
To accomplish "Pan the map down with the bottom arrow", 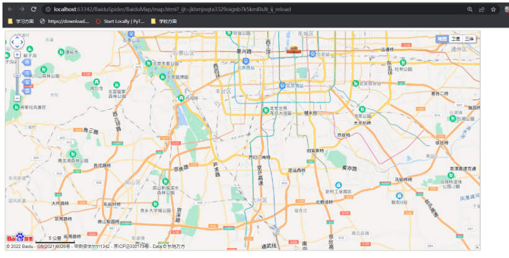I will [17, 47].
